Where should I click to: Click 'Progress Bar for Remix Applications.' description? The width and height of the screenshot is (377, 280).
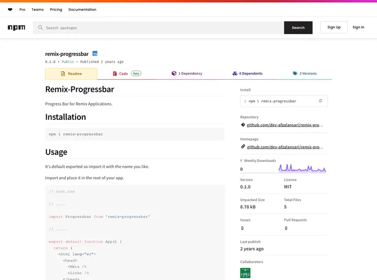[78, 104]
